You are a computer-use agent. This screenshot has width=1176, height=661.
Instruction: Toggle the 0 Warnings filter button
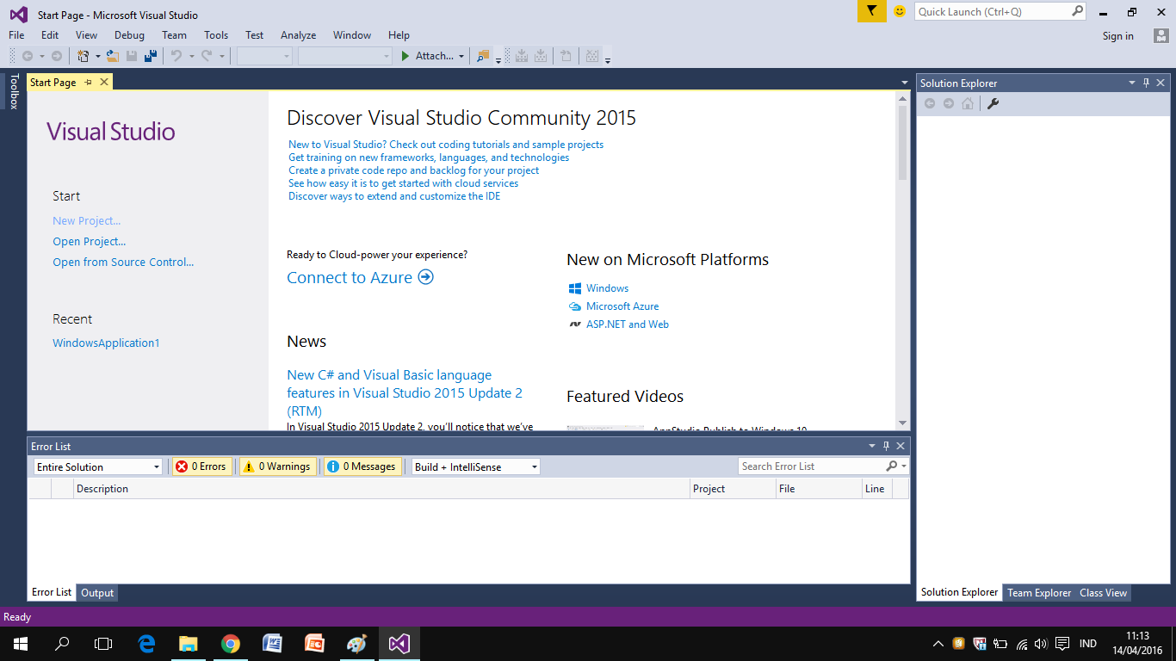tap(277, 466)
